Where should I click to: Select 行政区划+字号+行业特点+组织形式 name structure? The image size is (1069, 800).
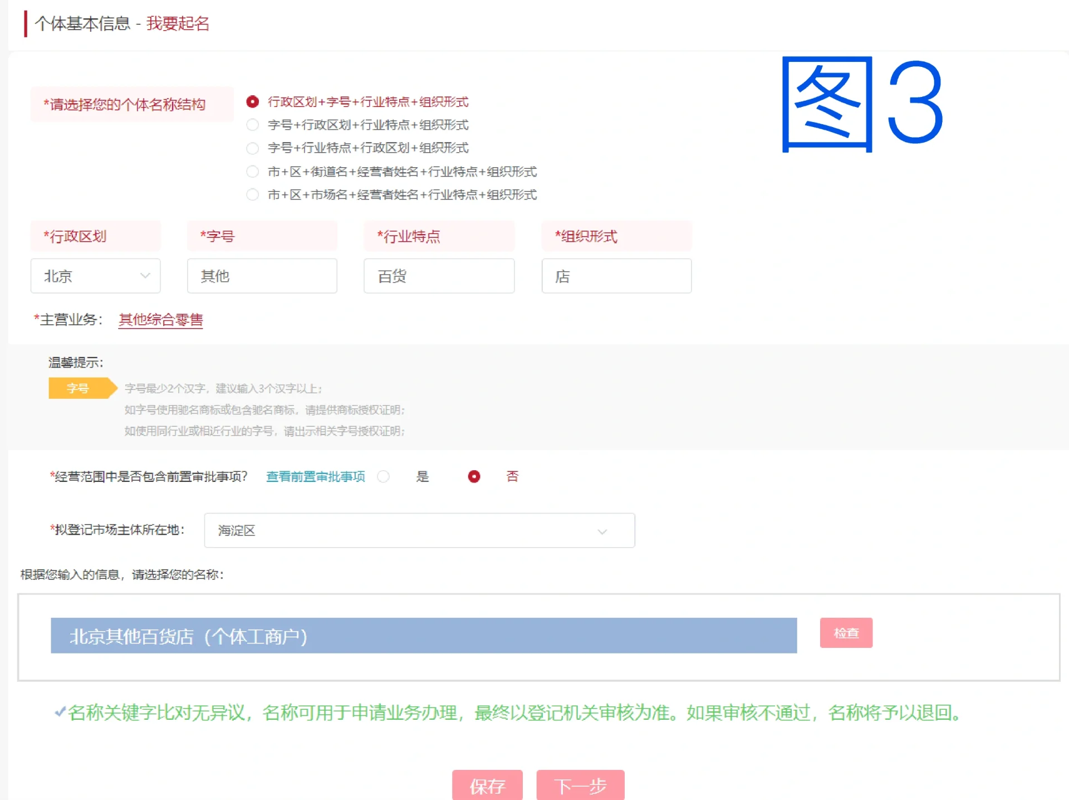pos(252,102)
